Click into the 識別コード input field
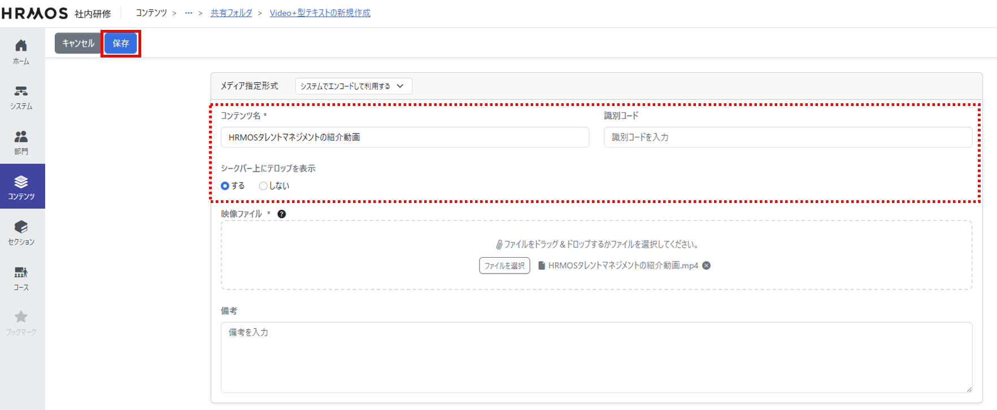Viewport: 997px width, 410px height. 787,137
